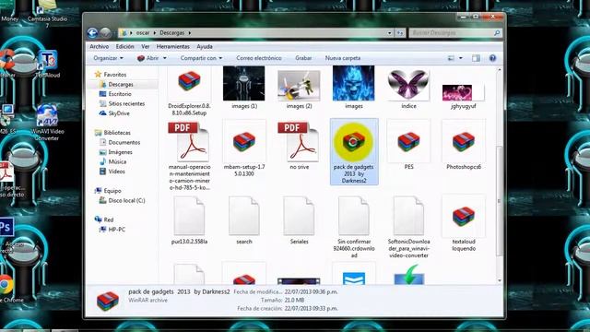Click the refresh button beside address bar

pyautogui.click(x=399, y=33)
